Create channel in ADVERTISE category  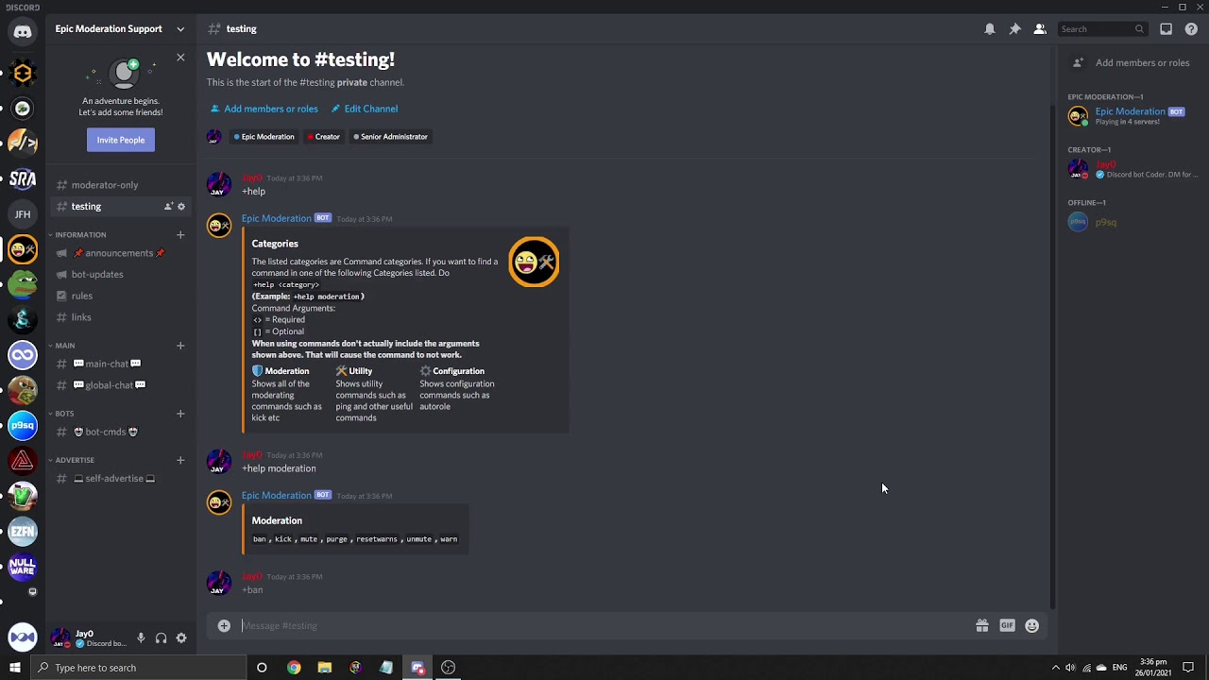point(180,460)
